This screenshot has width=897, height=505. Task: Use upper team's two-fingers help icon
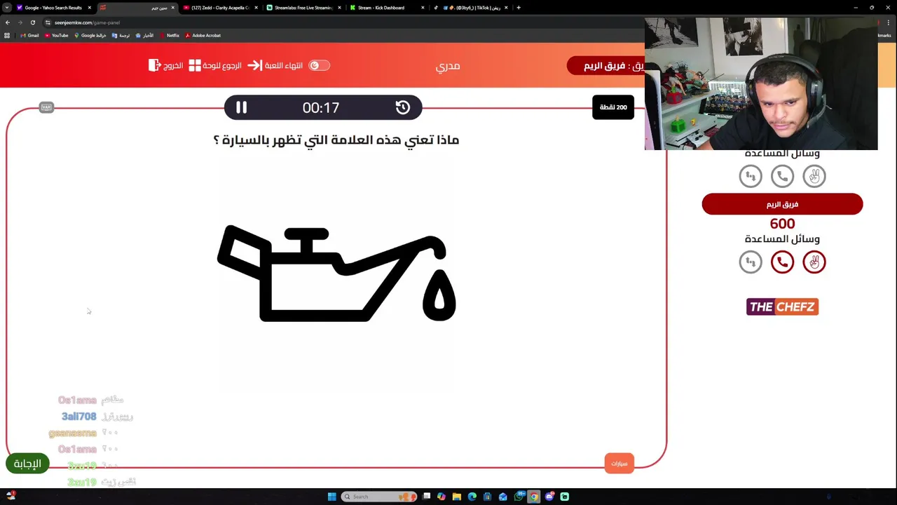(x=814, y=176)
